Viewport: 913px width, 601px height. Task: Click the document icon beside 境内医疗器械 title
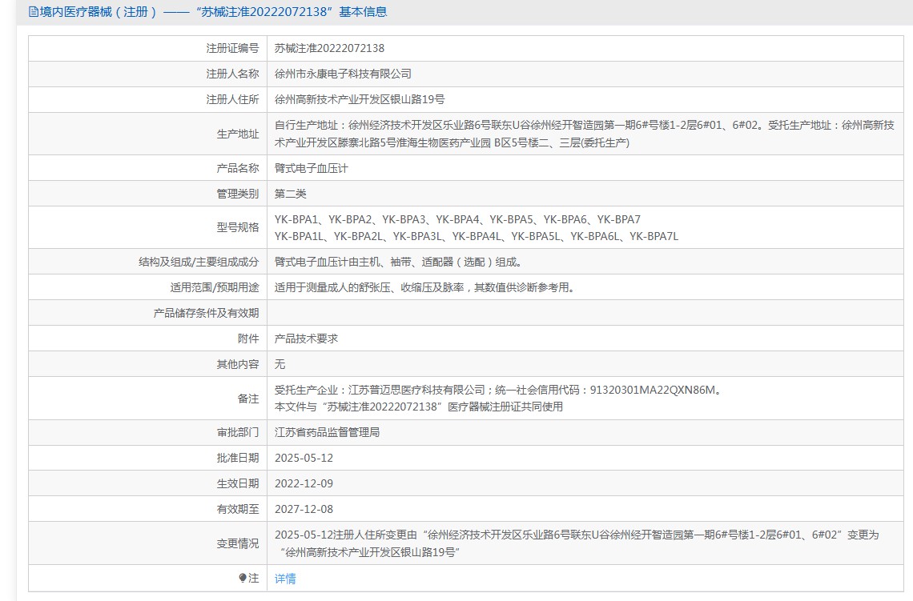(33, 12)
